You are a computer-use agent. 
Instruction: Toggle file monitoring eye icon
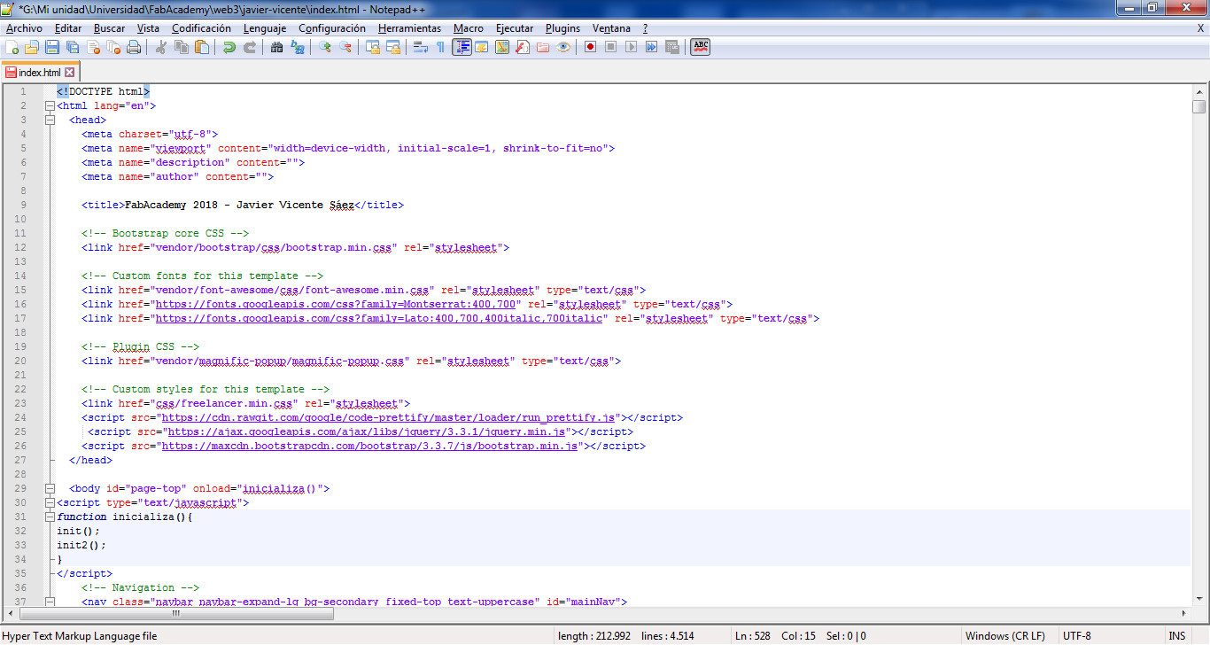563,47
